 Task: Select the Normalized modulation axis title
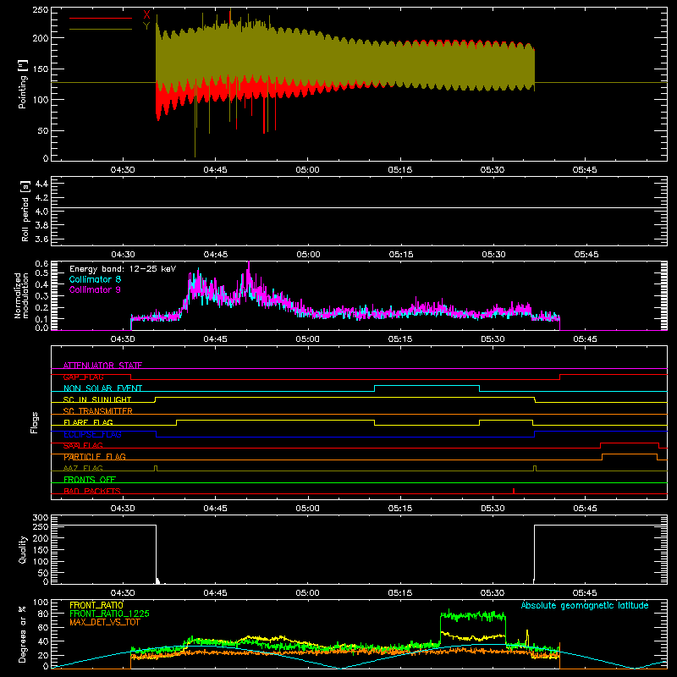(21, 295)
